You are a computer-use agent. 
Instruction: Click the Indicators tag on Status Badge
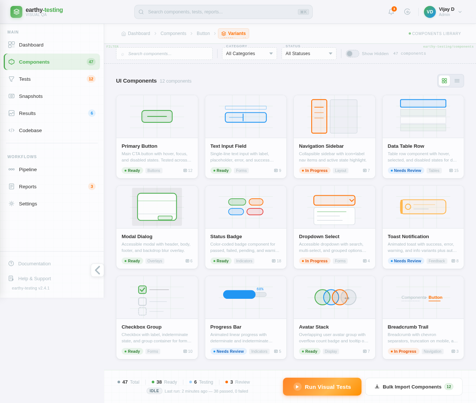(244, 261)
